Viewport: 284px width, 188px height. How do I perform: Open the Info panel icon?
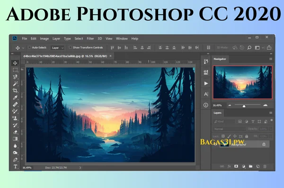coord(206,105)
